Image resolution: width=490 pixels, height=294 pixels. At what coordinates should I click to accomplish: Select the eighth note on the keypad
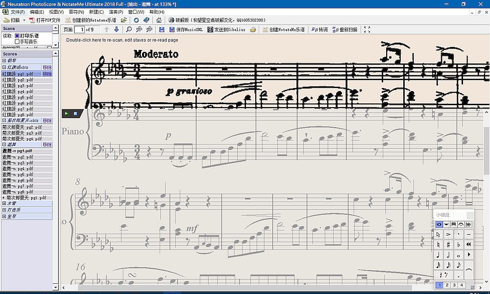pos(458,265)
